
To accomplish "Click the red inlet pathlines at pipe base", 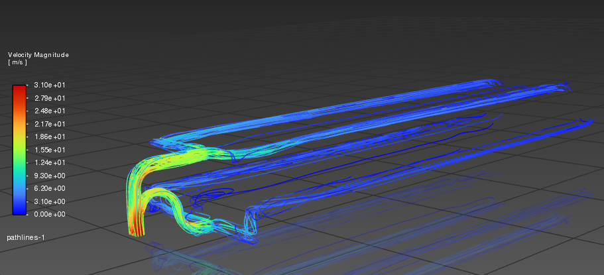I will 137,225.
